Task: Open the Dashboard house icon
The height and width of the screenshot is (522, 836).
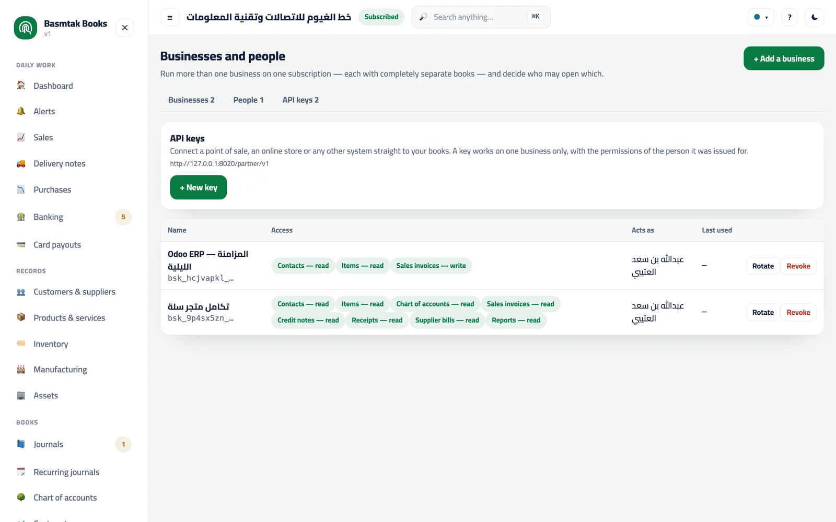Action: pos(21,86)
